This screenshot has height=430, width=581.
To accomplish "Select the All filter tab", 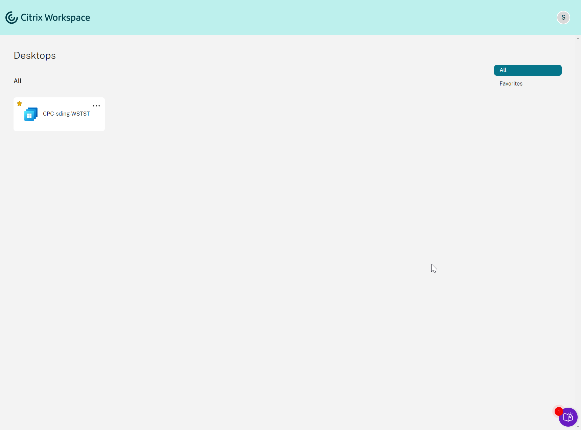I will [x=528, y=70].
